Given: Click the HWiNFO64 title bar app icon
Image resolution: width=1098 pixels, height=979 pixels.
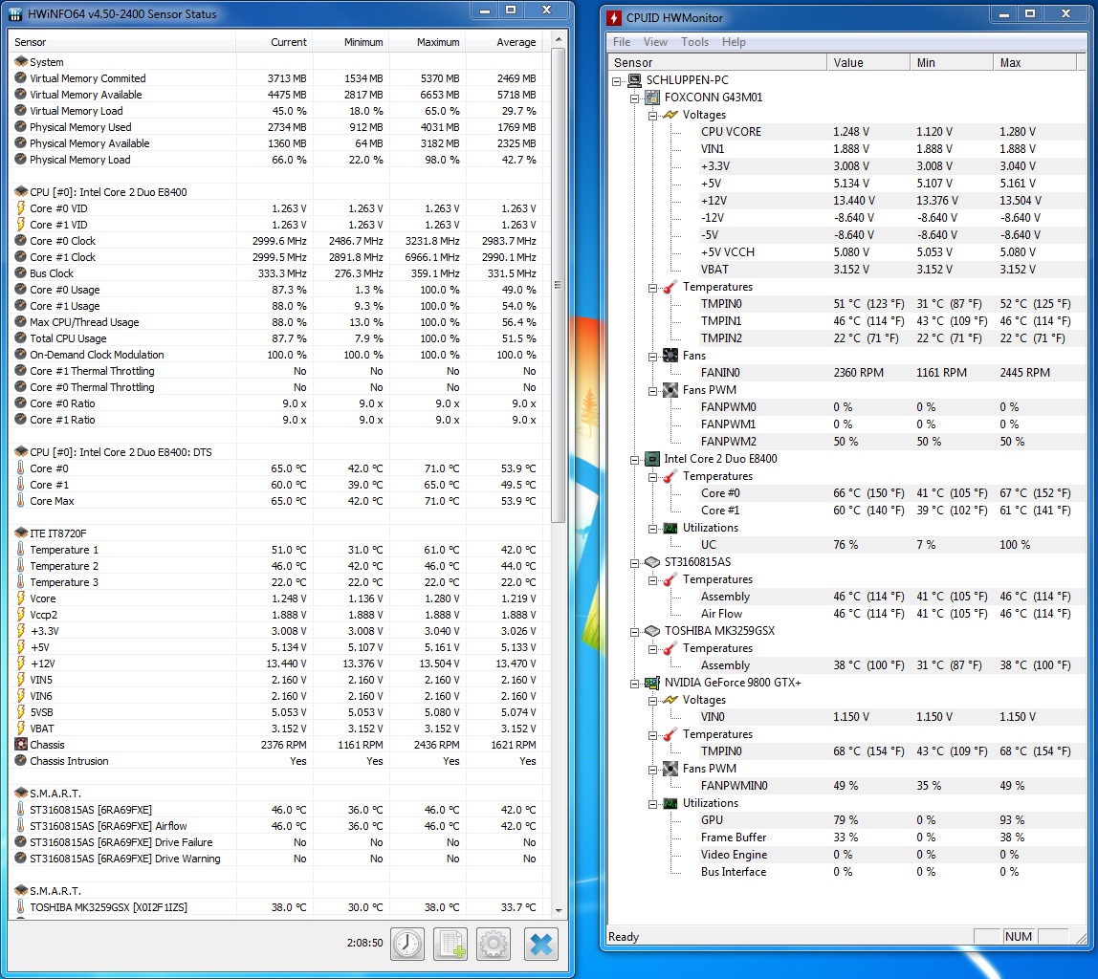Looking at the screenshot, I should click(14, 14).
